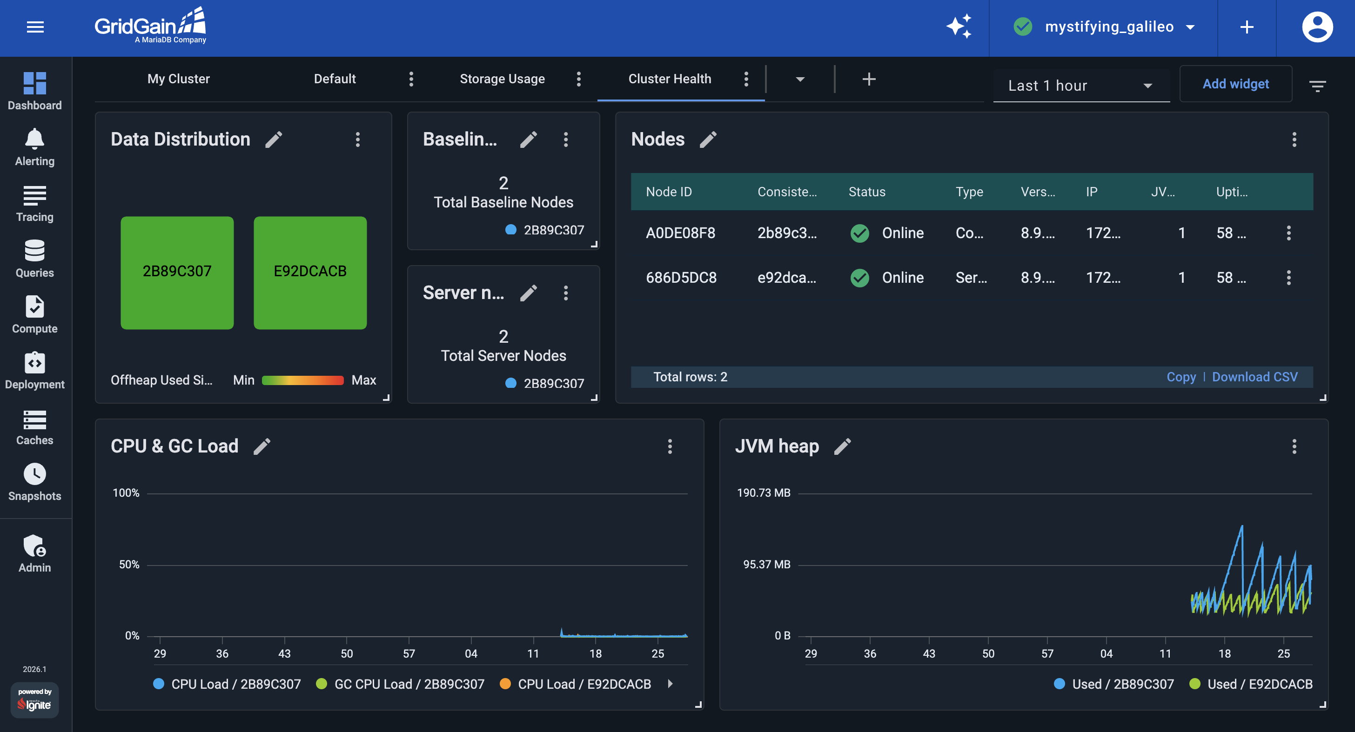Open CPU & GC Load widget options menu
Image resolution: width=1355 pixels, height=732 pixels.
(x=670, y=446)
